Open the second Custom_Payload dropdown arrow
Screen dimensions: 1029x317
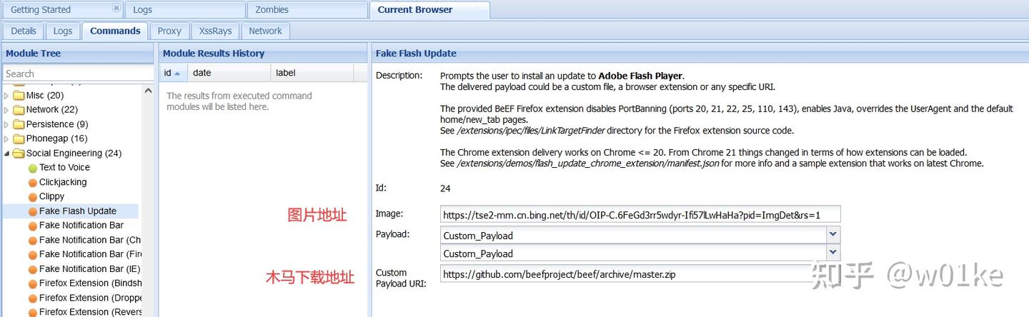(832, 253)
